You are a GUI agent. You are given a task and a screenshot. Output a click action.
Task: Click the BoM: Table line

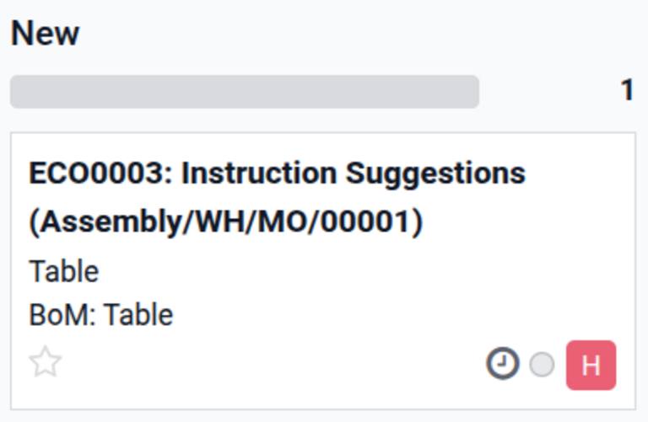coord(101,315)
